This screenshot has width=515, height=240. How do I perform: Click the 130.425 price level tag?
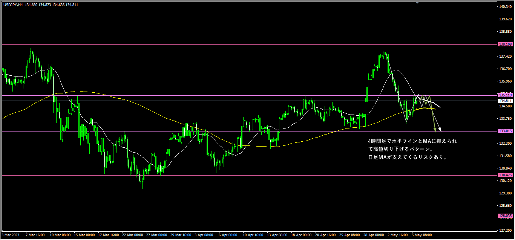coord(504,175)
